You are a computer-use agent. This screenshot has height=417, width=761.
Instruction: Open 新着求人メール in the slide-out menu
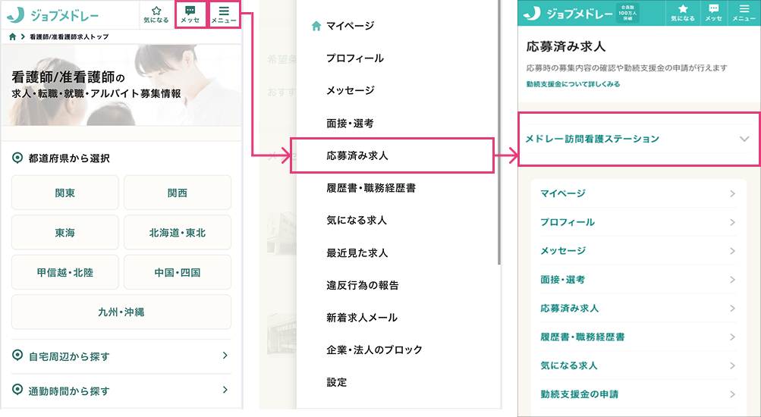(362, 318)
